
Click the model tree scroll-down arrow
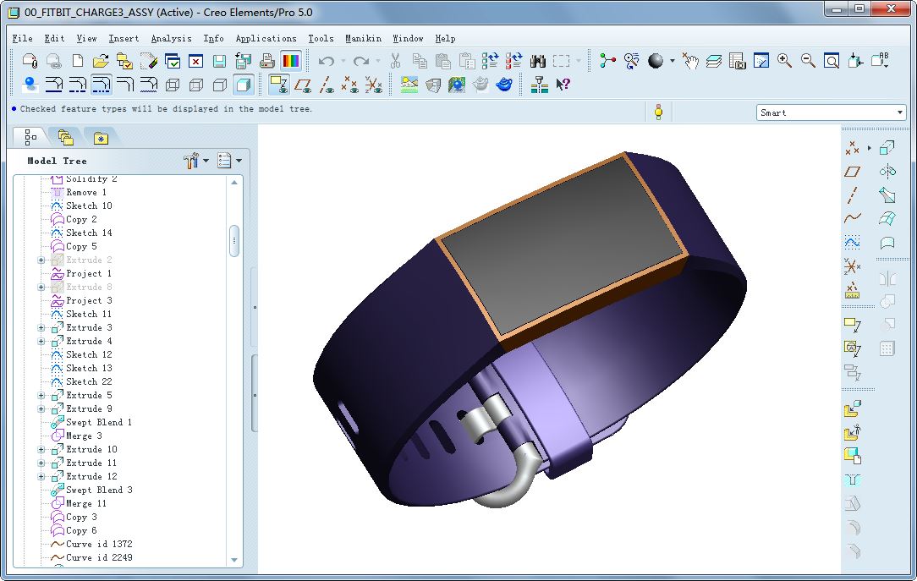coord(234,559)
